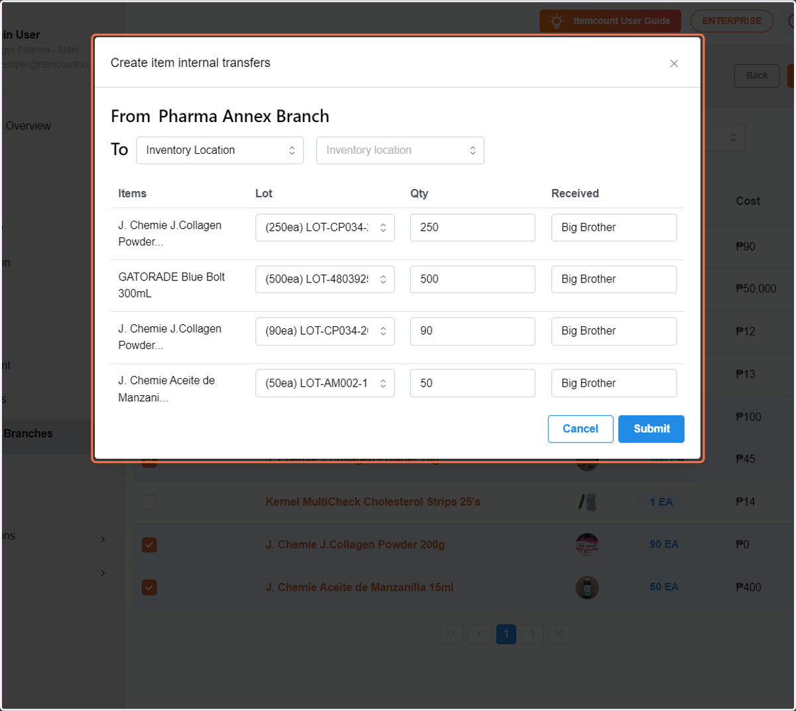
Task: Click the ₱50,000 cost value
Action: (x=756, y=289)
